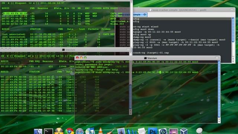Open the round W waveform icon in dock
This screenshot has width=238, height=134.
[x=163, y=131]
